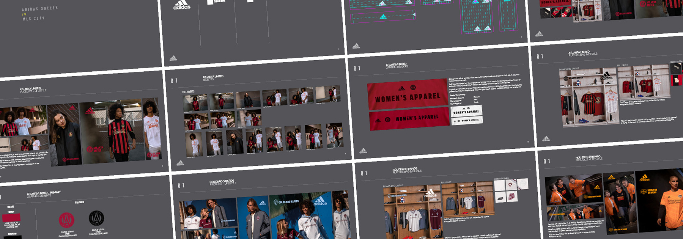Click the large white adidas logo at top
The width and height of the screenshot is (683, 239).
point(182,5)
